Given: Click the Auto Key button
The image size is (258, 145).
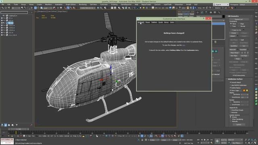Looking at the screenshot, I should 224,140.
